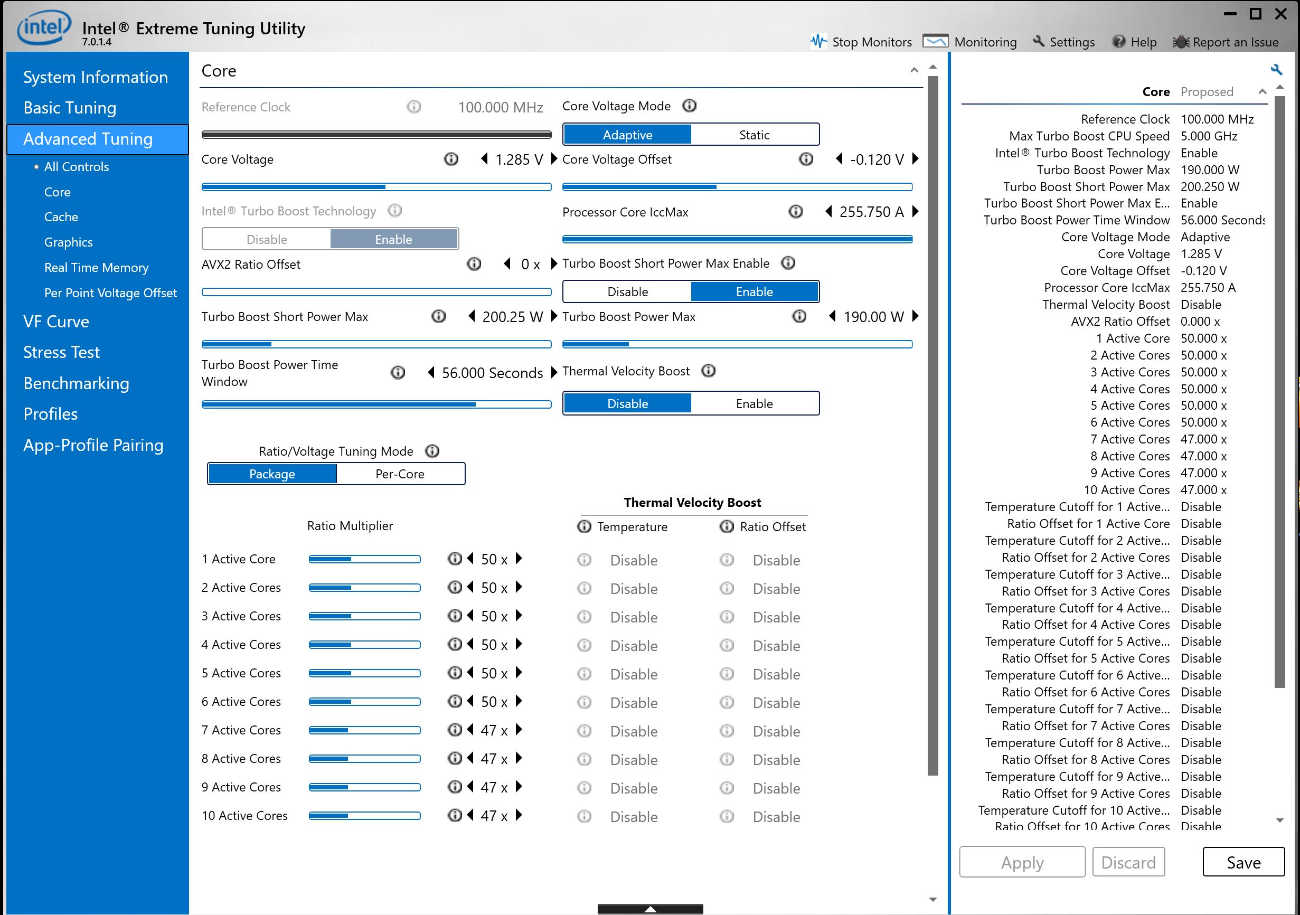Open Settings wrench icon
The height and width of the screenshot is (915, 1300).
click(x=1039, y=41)
